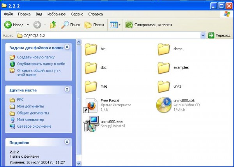Select the unins000.exe setup icon
This screenshot has width=234, height=167.
[91, 124]
